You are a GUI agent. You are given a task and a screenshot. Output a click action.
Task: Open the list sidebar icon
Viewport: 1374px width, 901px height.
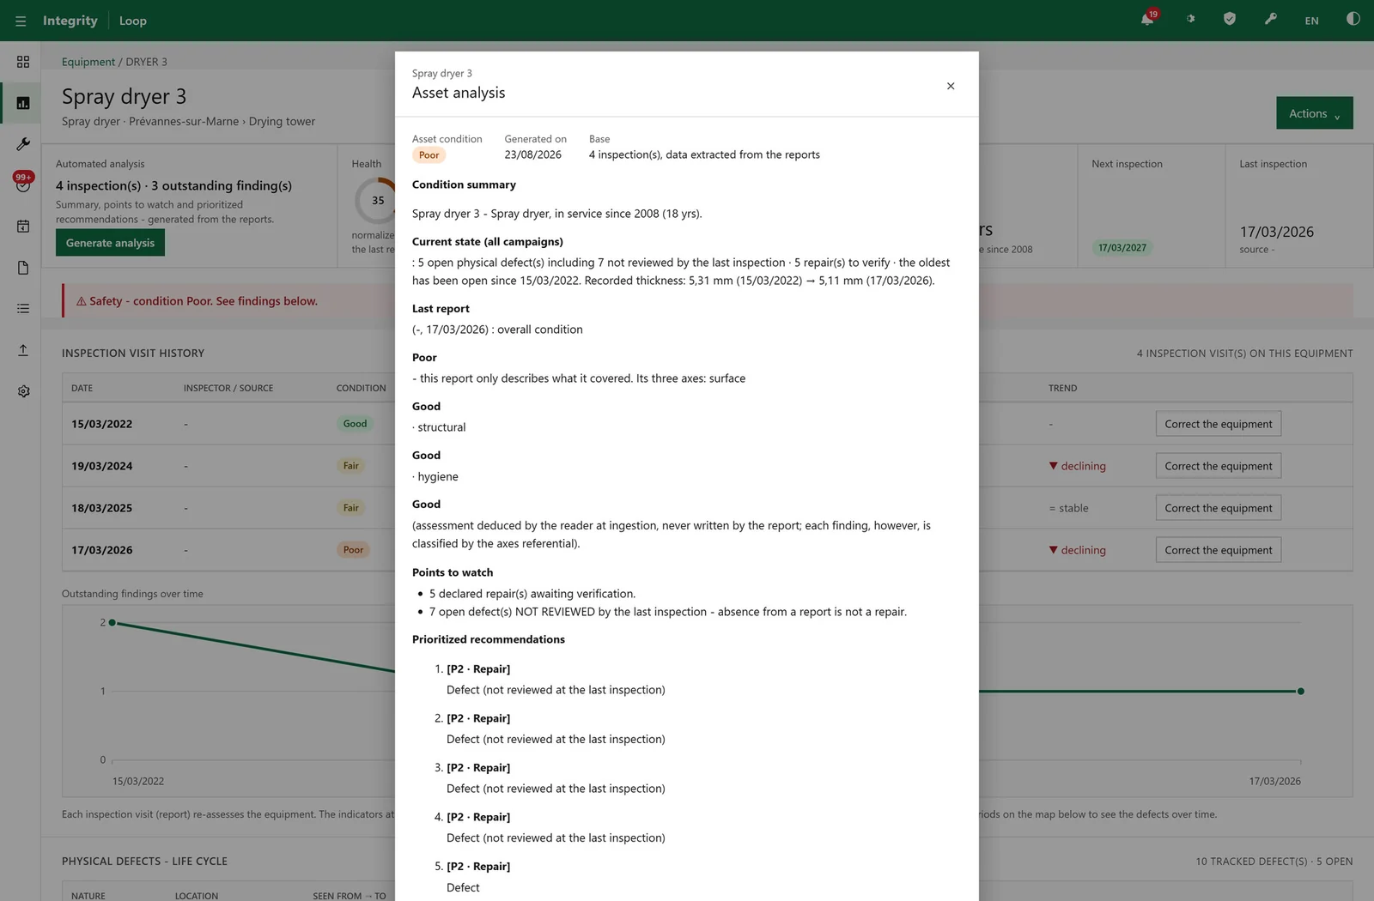pyautogui.click(x=23, y=309)
